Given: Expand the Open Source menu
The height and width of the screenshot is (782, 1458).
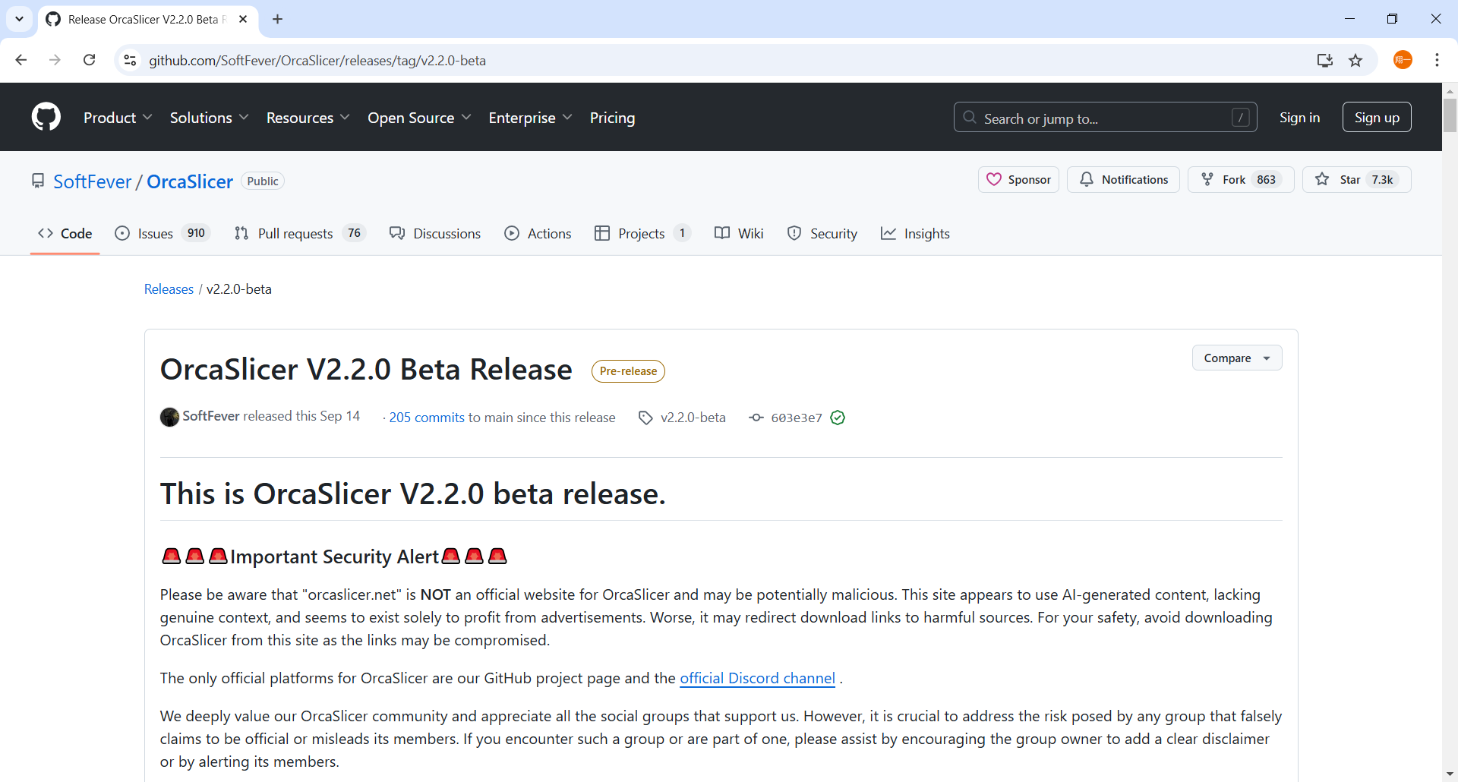Looking at the screenshot, I should 419,117.
